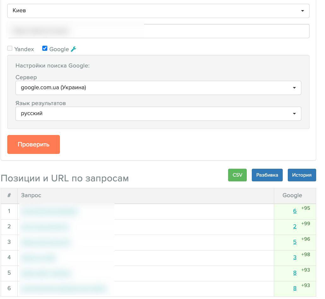The image size is (325, 299).
Task: Open the Разбивка view
Action: click(x=267, y=175)
